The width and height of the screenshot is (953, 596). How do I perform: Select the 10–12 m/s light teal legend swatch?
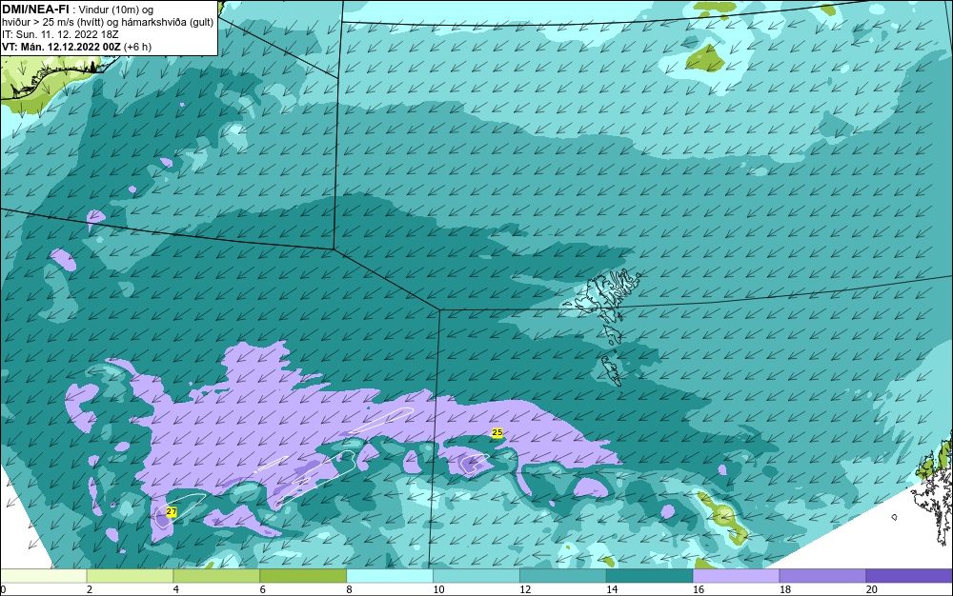(x=476, y=576)
